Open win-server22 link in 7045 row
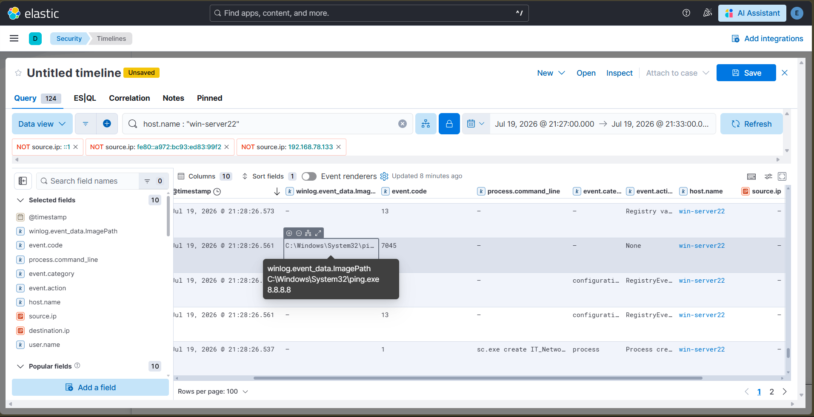Screen dimensions: 814x417 tap(702, 246)
